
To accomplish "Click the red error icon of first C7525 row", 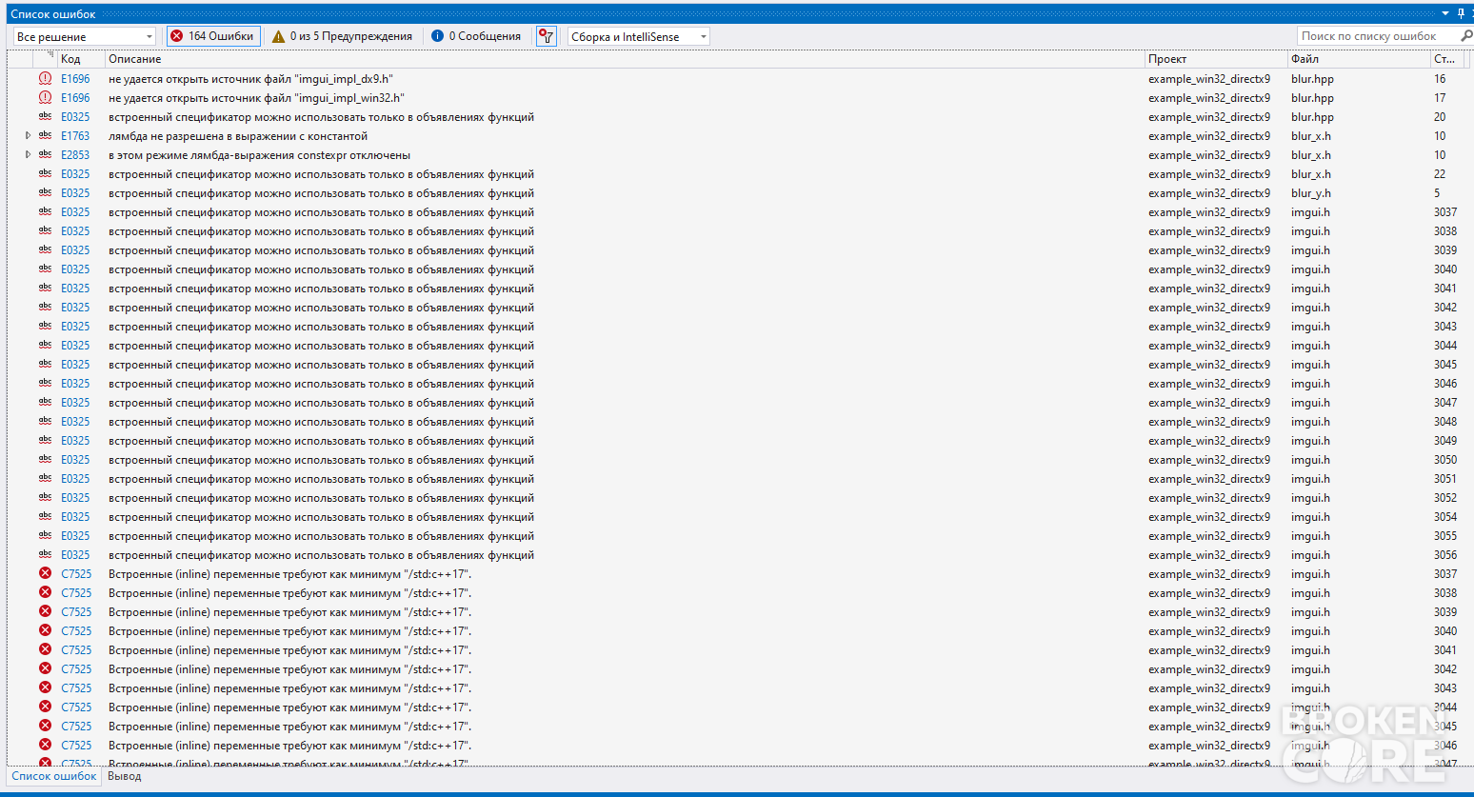I will point(45,573).
